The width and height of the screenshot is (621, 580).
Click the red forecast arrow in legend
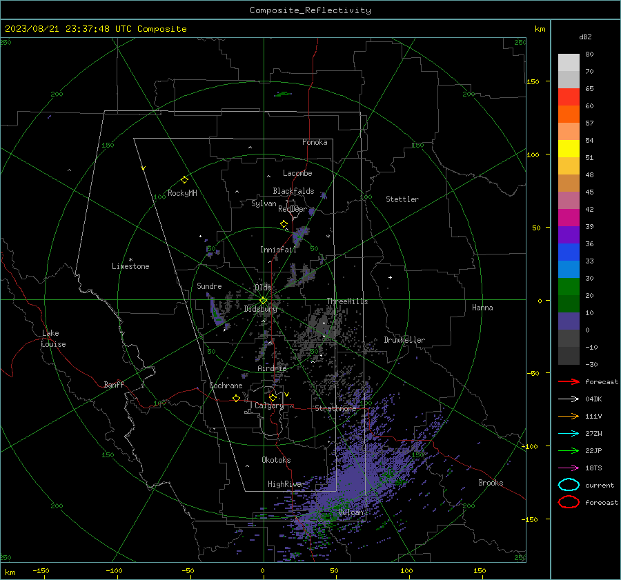(569, 381)
